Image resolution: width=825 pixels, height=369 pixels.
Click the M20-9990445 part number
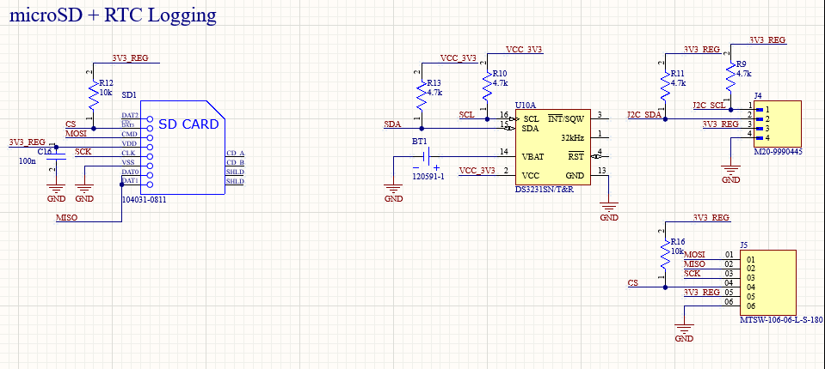[778, 152]
